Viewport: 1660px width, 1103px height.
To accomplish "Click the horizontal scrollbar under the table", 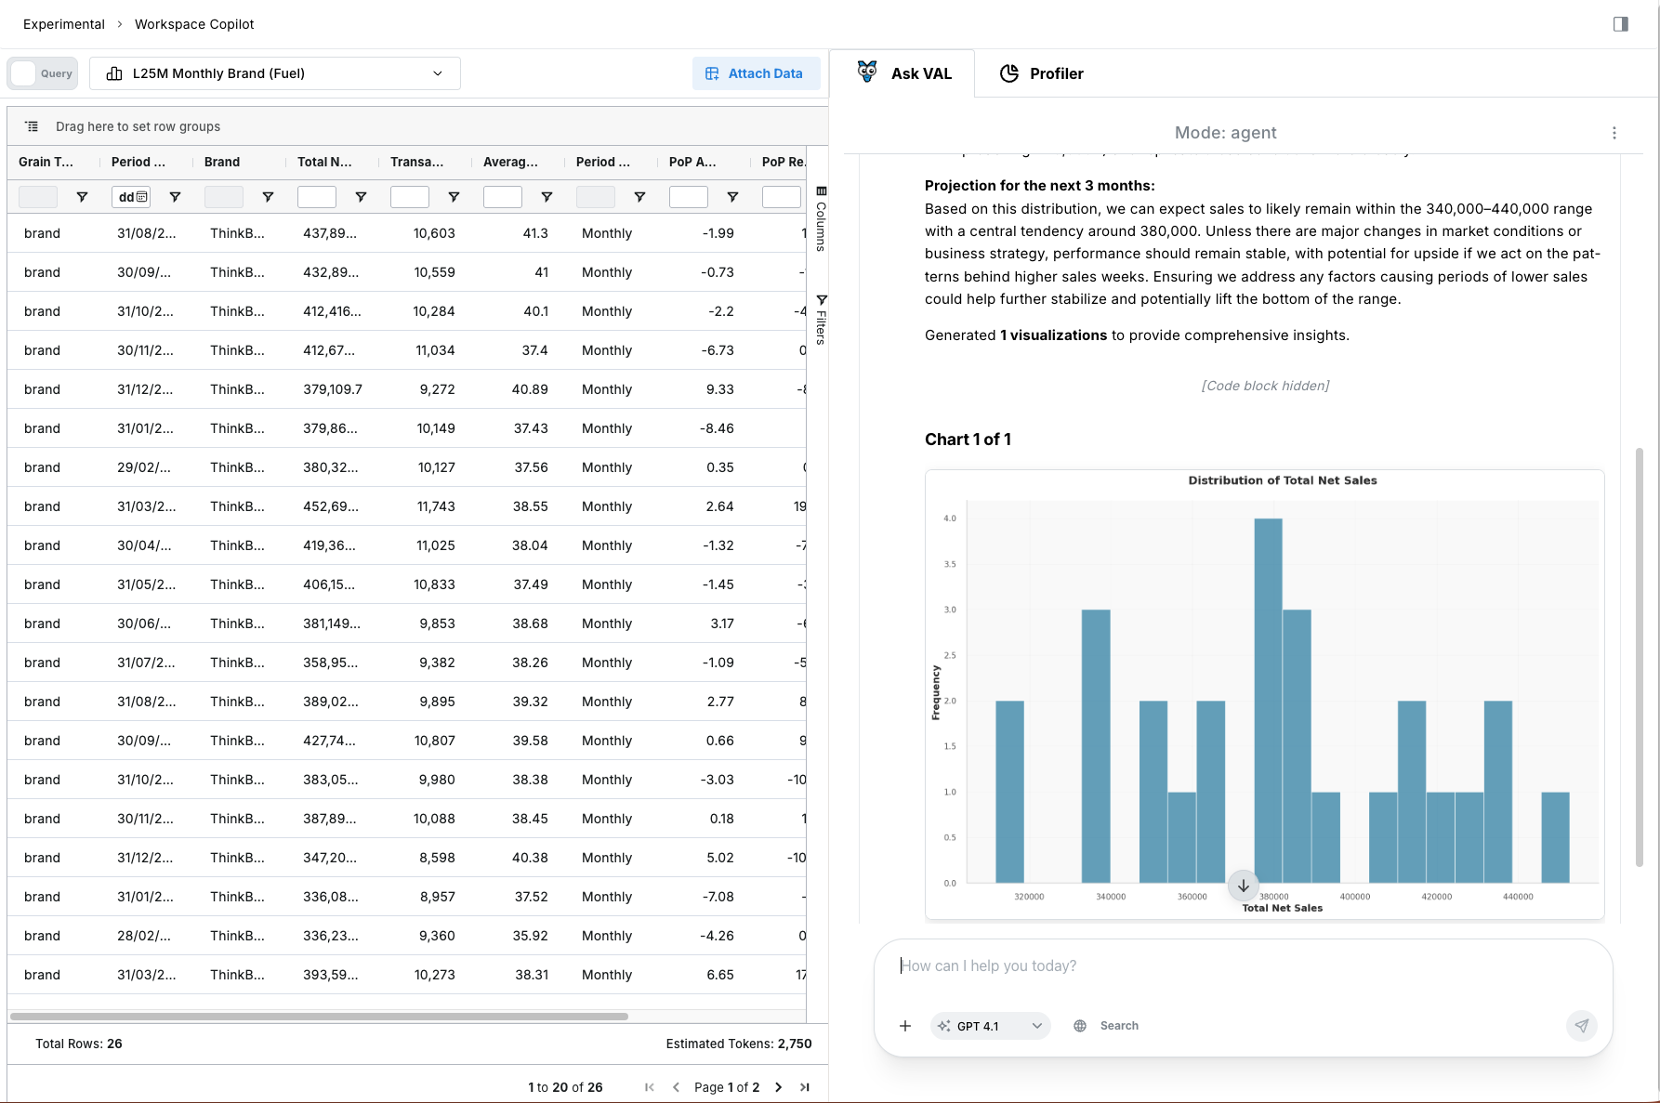I will [319, 1017].
